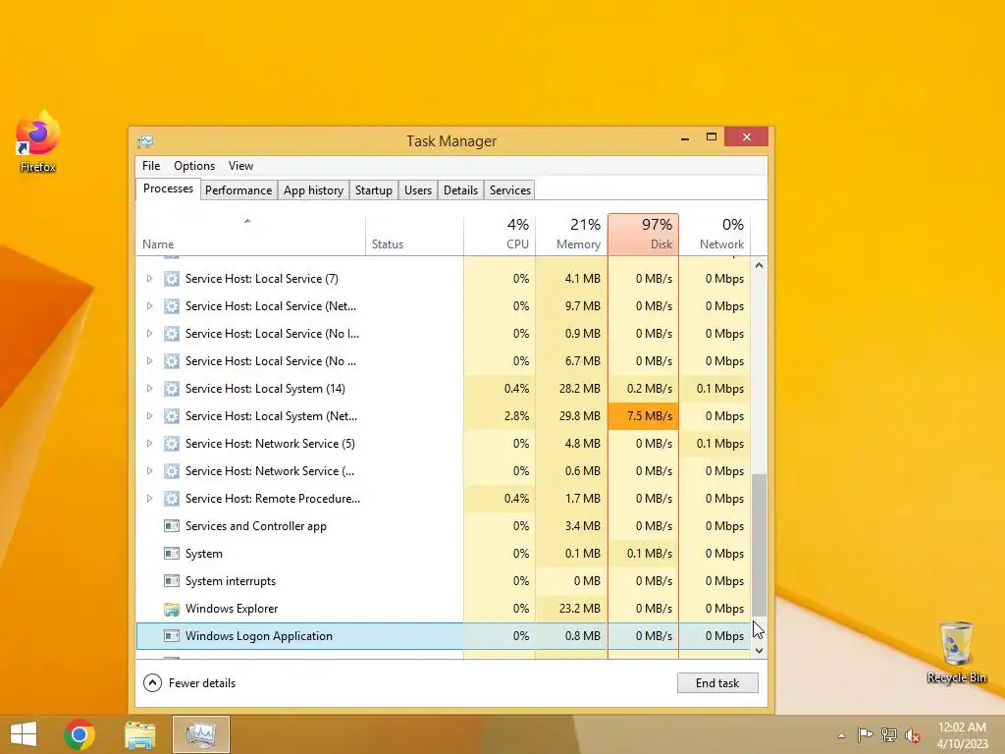Open File Explorer from the taskbar

(139, 734)
